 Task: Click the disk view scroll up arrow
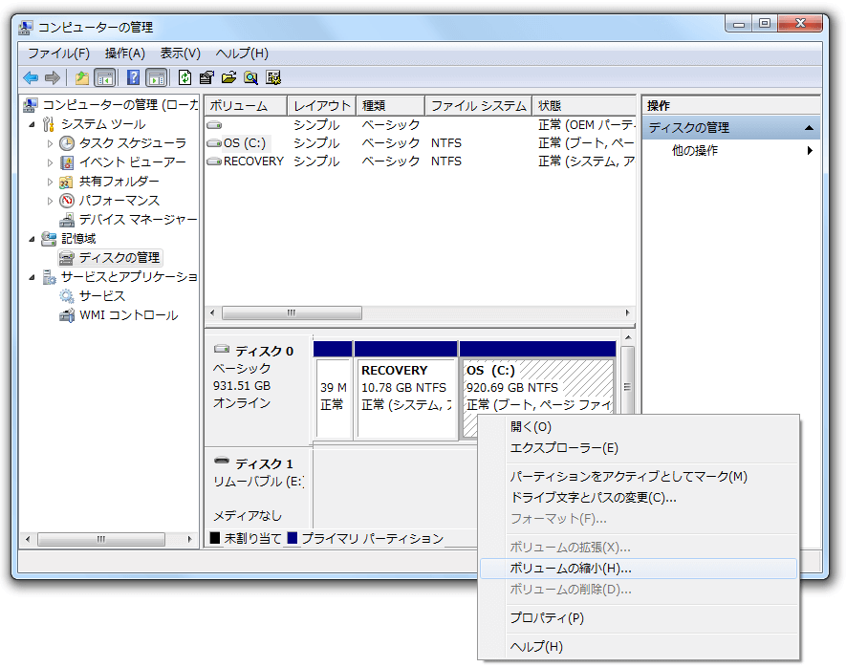[627, 338]
